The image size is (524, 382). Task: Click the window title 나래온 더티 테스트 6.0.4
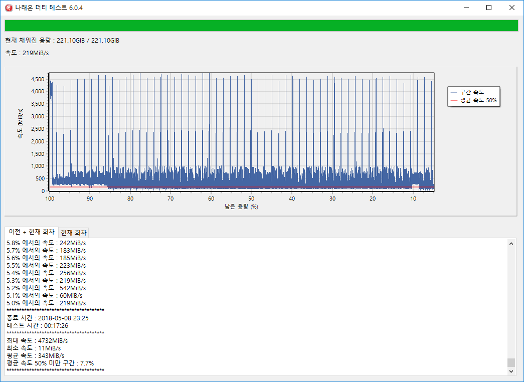coord(49,8)
